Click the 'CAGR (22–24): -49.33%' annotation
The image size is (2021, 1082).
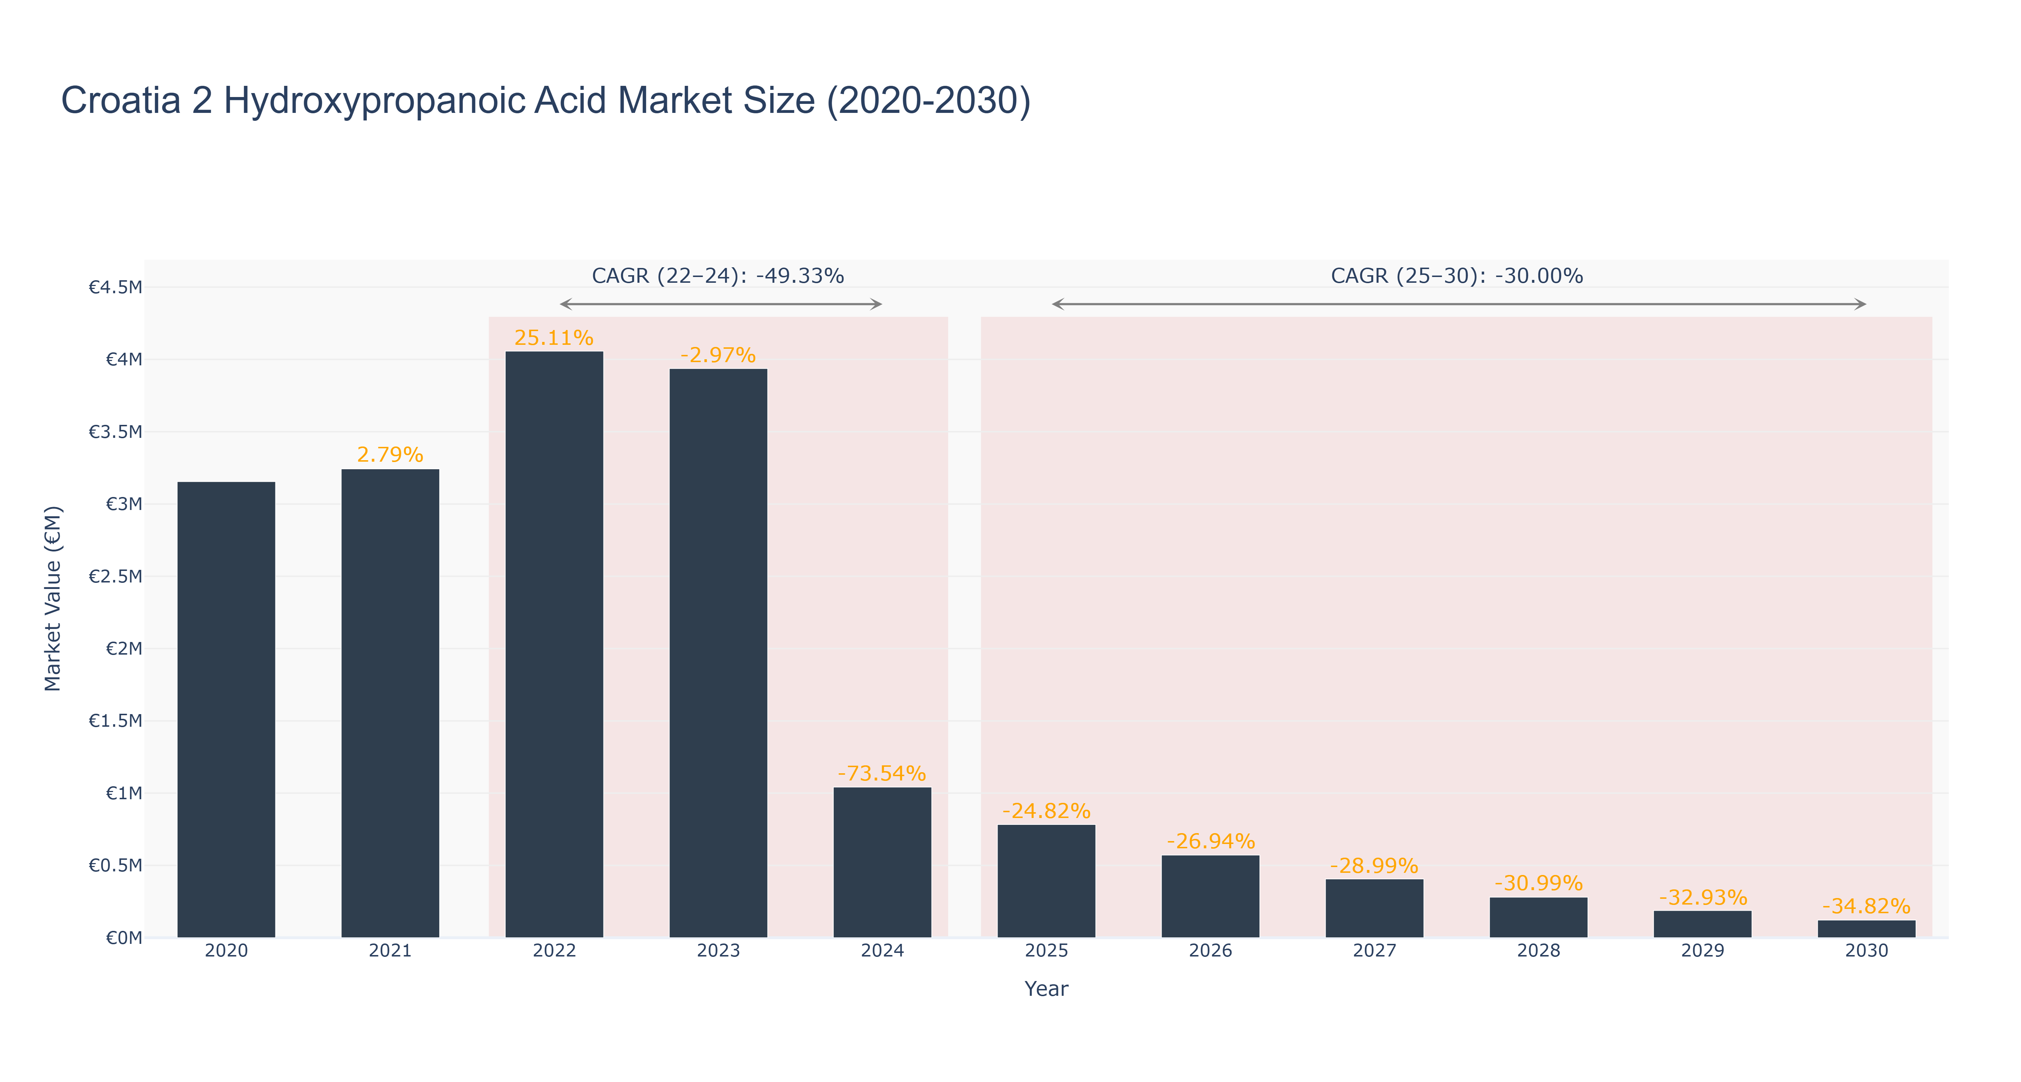(718, 276)
